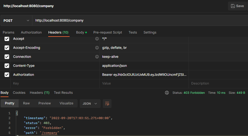248x136 pixels.
Task: Click the status 403 value in JSON
Action: coord(47,123)
